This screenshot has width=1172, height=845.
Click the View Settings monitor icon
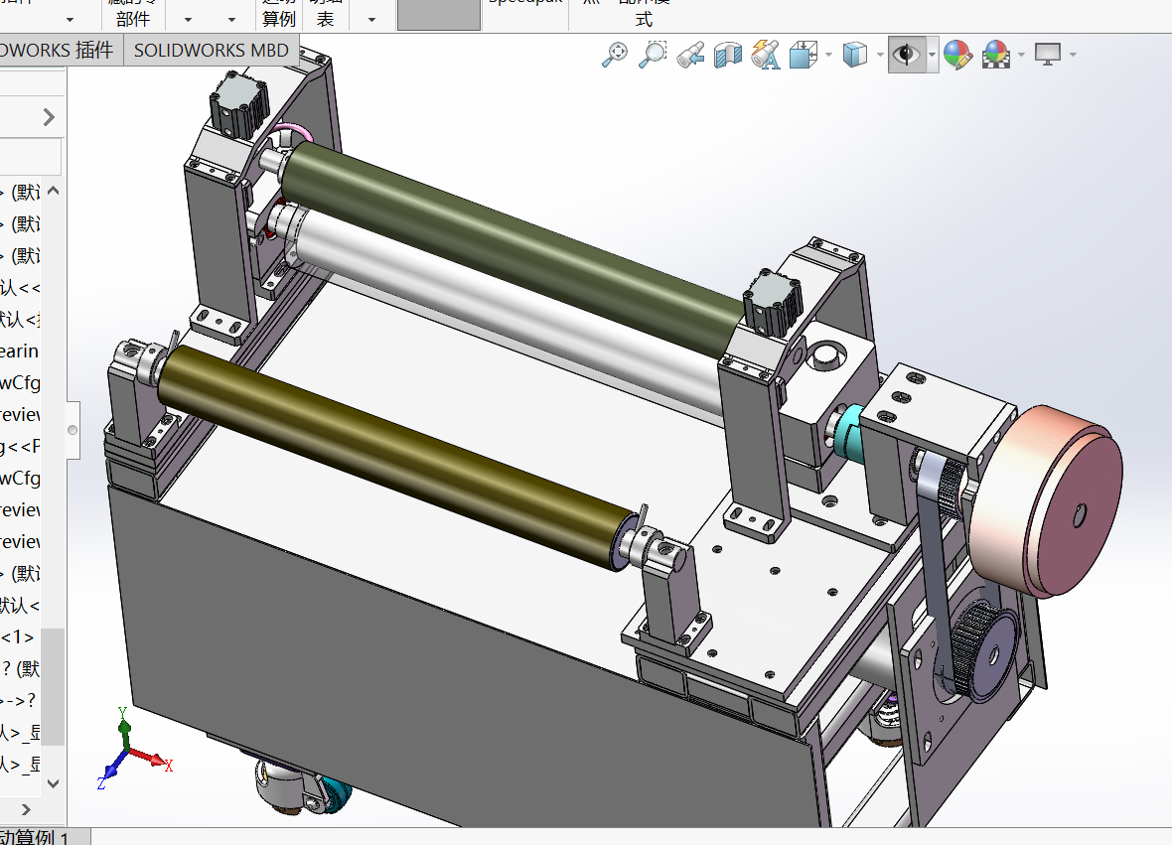[1048, 55]
